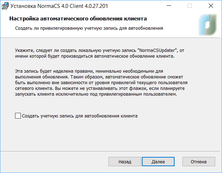This screenshot has height=173, width=222.
Task: Click the installer icon in the title bar
Action: pyautogui.click(x=5, y=6)
